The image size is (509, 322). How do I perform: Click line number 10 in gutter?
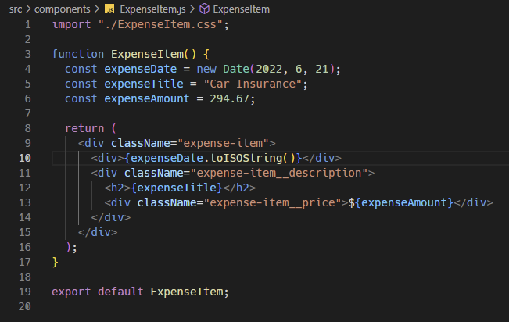coord(25,158)
